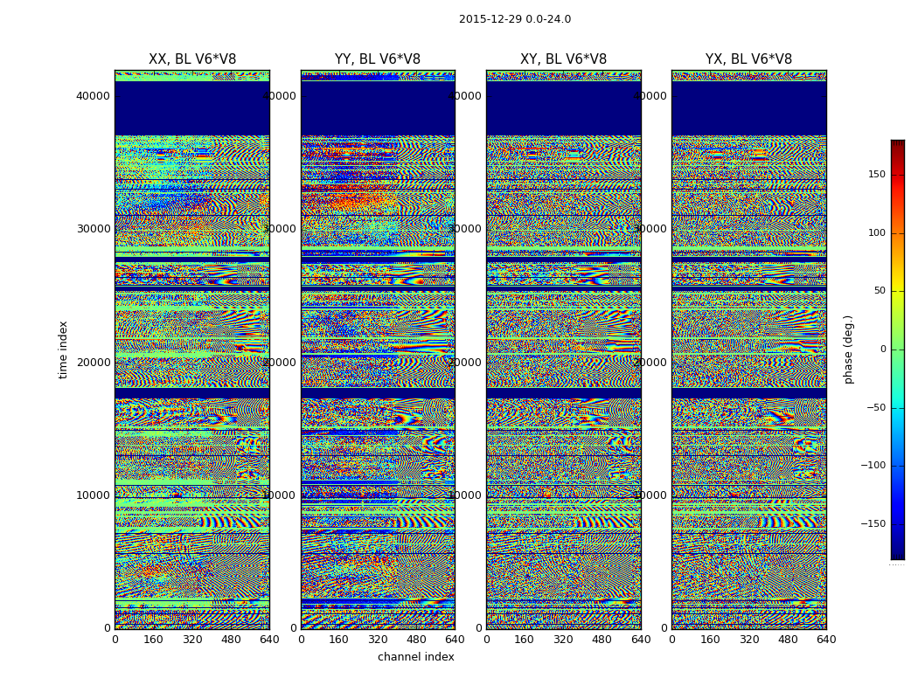Click the XX plot y-axis tick '30000'
918x699 pixels.
tap(93, 229)
